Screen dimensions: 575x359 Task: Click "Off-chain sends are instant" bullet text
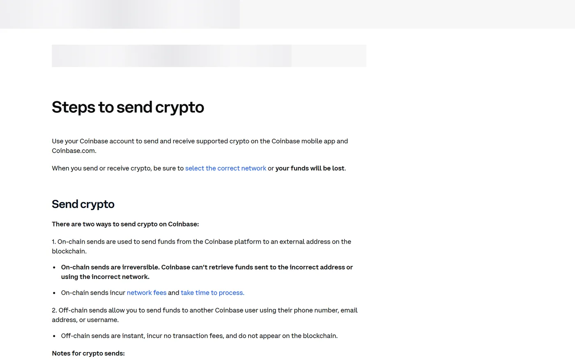[199, 336]
